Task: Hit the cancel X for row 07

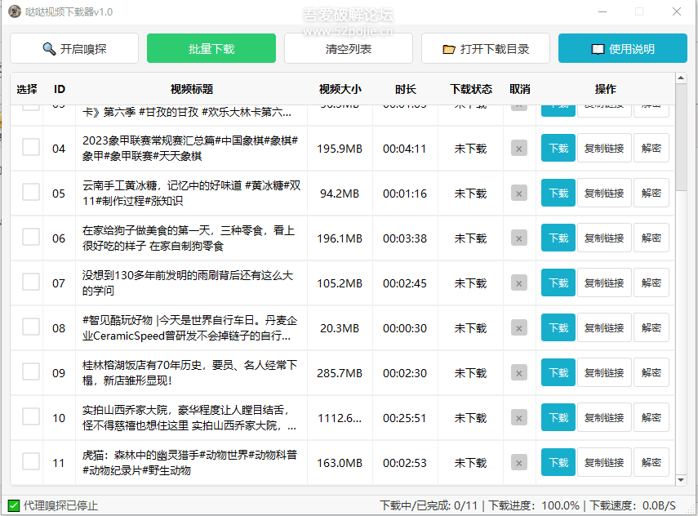Action: pyautogui.click(x=519, y=283)
